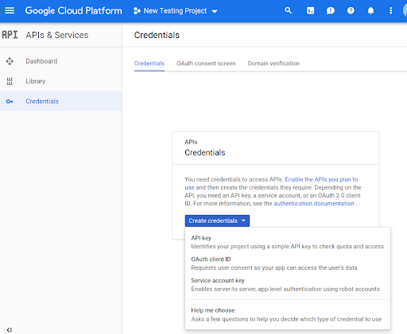Image resolution: width=407 pixels, height=334 pixels.
Task: Select Service account key option
Action: (288, 285)
